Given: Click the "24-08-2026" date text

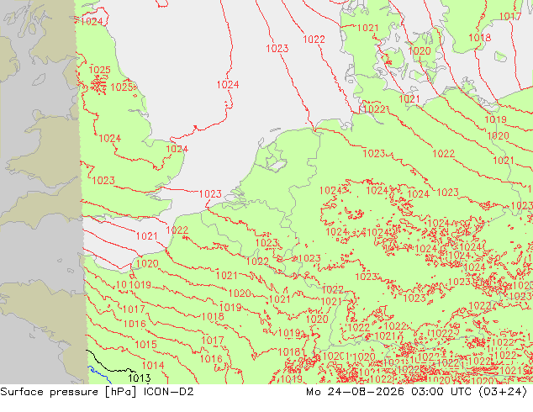Looking at the screenshot, I should (366, 392).
